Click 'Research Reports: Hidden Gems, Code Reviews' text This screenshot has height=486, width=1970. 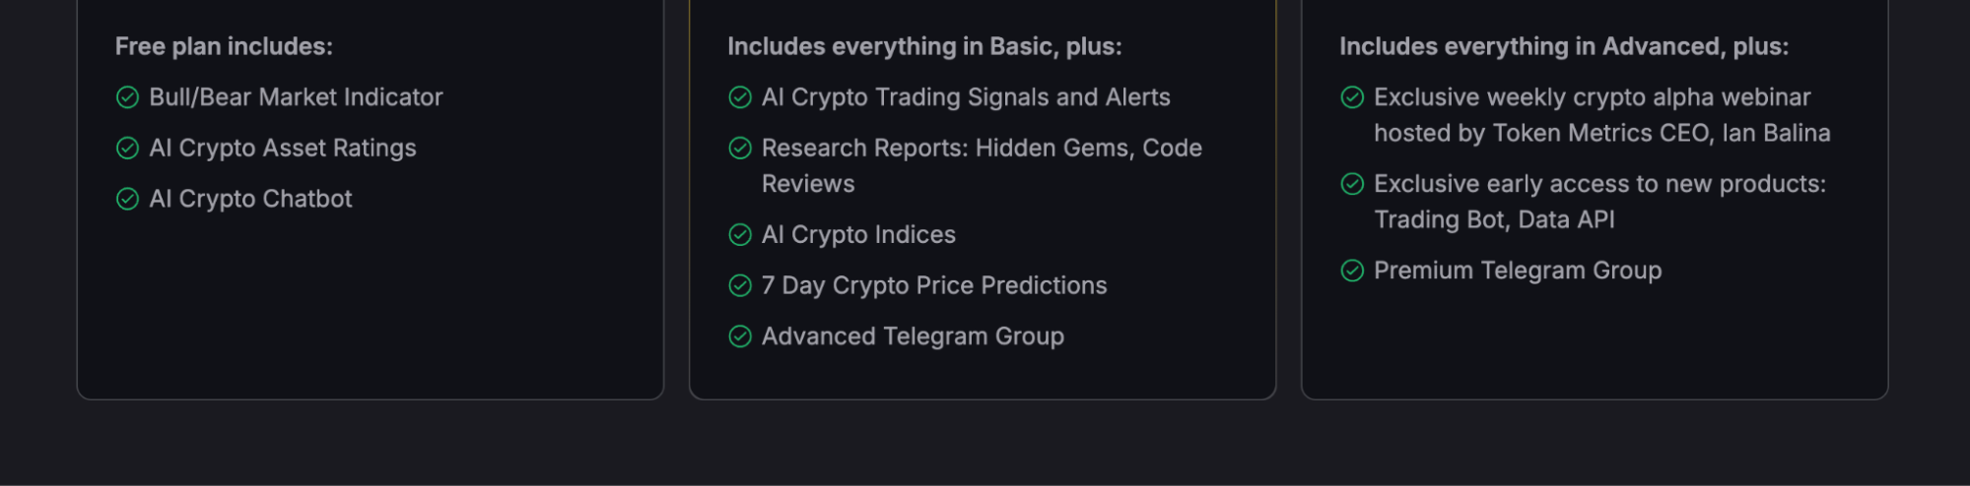tap(982, 166)
